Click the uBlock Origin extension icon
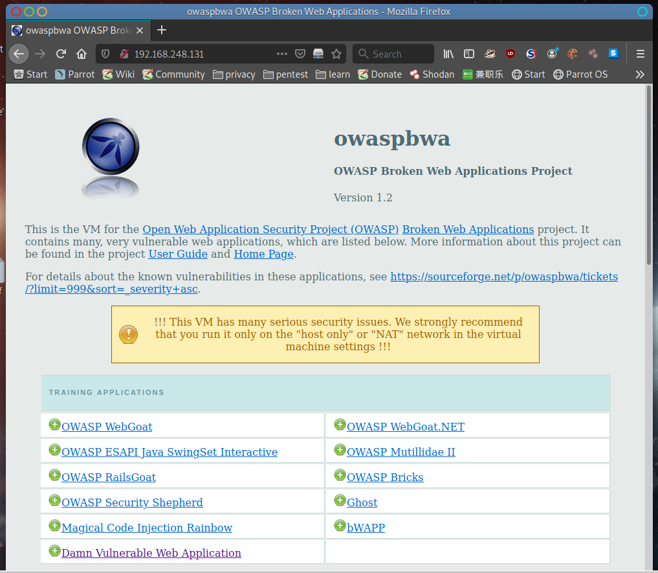This screenshot has width=658, height=573. pyautogui.click(x=510, y=54)
